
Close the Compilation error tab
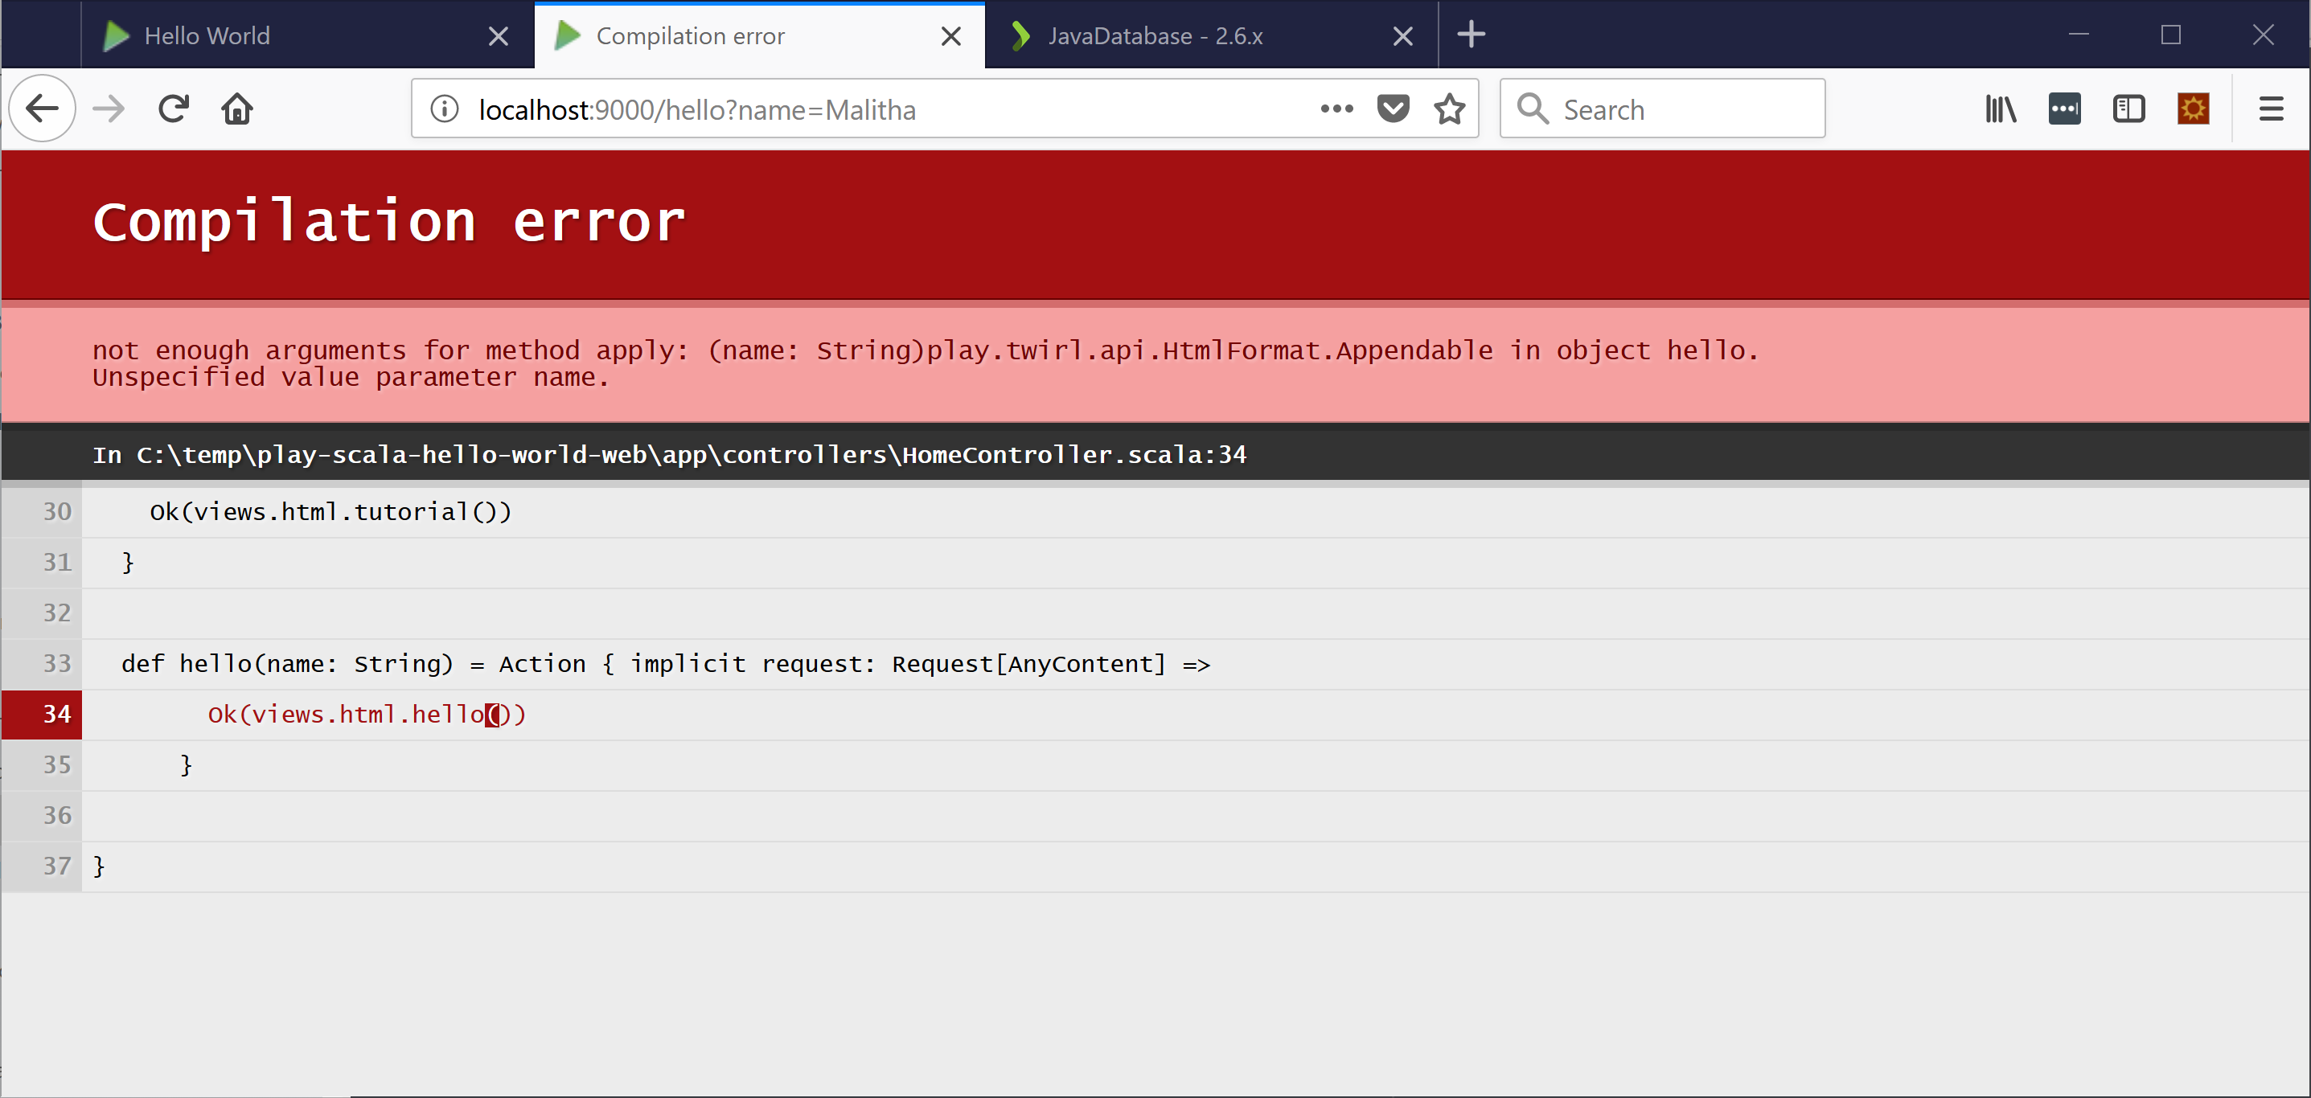pos(950,36)
